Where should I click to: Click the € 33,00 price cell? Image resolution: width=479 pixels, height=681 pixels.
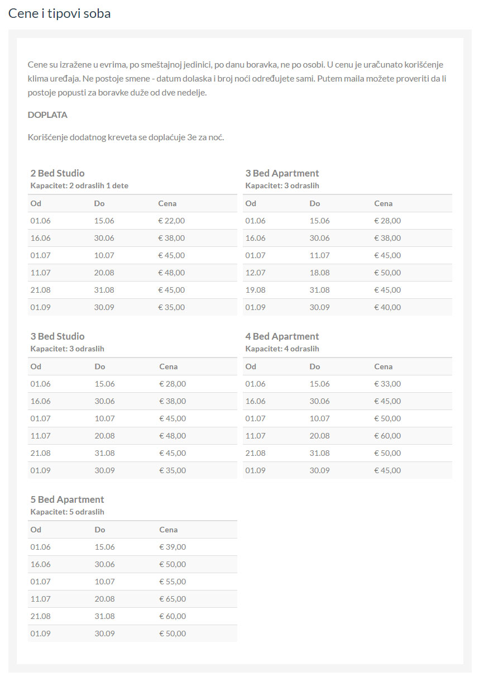[387, 384]
